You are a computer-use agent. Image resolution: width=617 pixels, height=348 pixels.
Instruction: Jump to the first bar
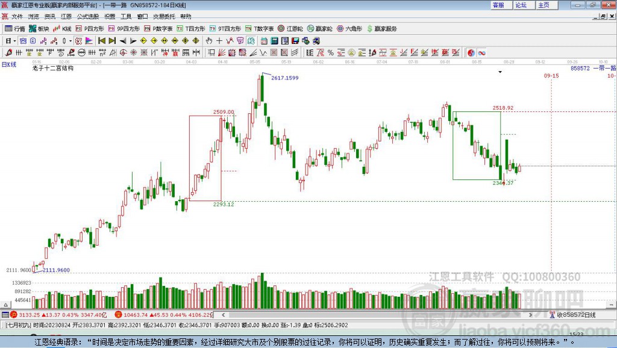[x=101, y=40]
